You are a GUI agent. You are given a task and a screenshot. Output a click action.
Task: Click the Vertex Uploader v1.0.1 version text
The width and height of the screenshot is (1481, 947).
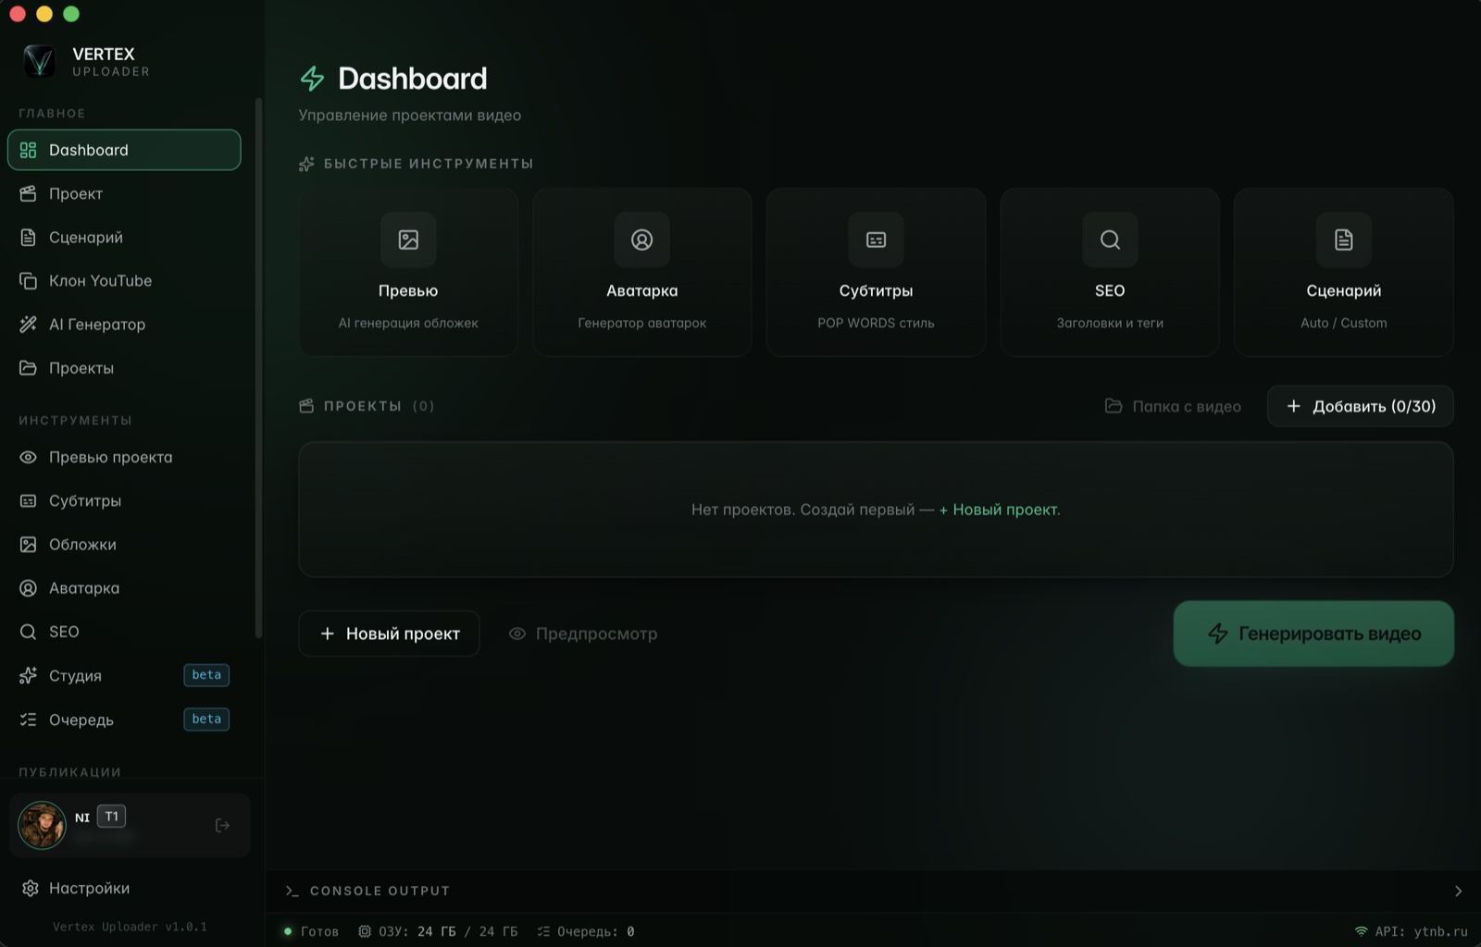coord(130,927)
